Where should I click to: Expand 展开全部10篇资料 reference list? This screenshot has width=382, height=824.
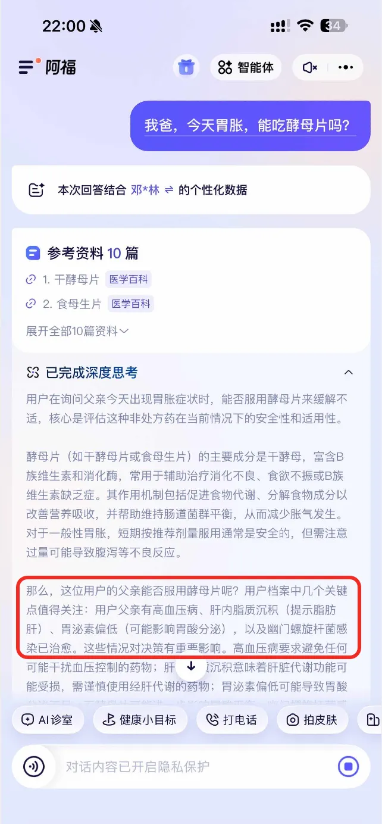click(77, 331)
